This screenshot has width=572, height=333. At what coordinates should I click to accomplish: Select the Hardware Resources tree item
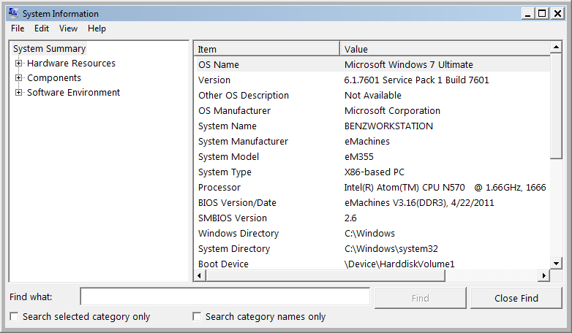[x=71, y=63]
